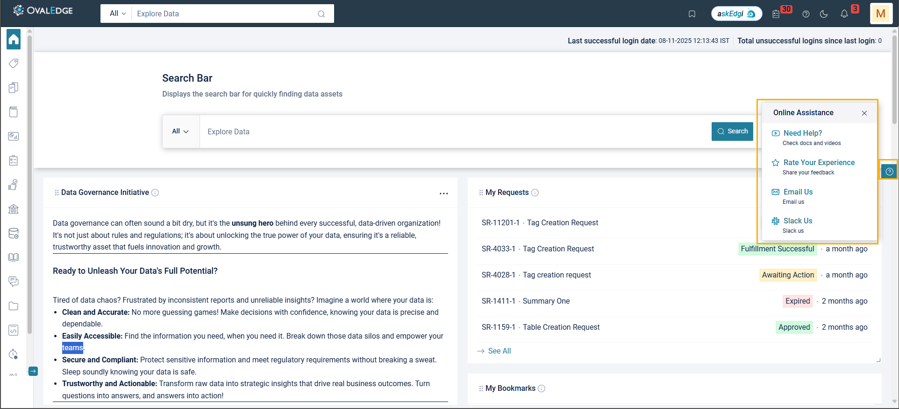
Task: Click the highlighted word teams
Action: tap(72, 348)
